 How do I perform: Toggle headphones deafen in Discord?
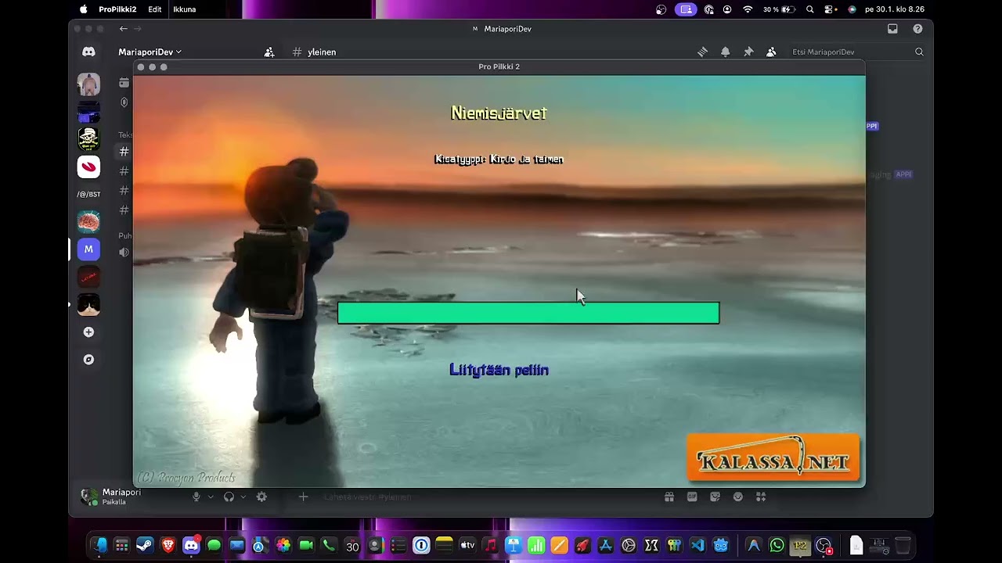(229, 497)
